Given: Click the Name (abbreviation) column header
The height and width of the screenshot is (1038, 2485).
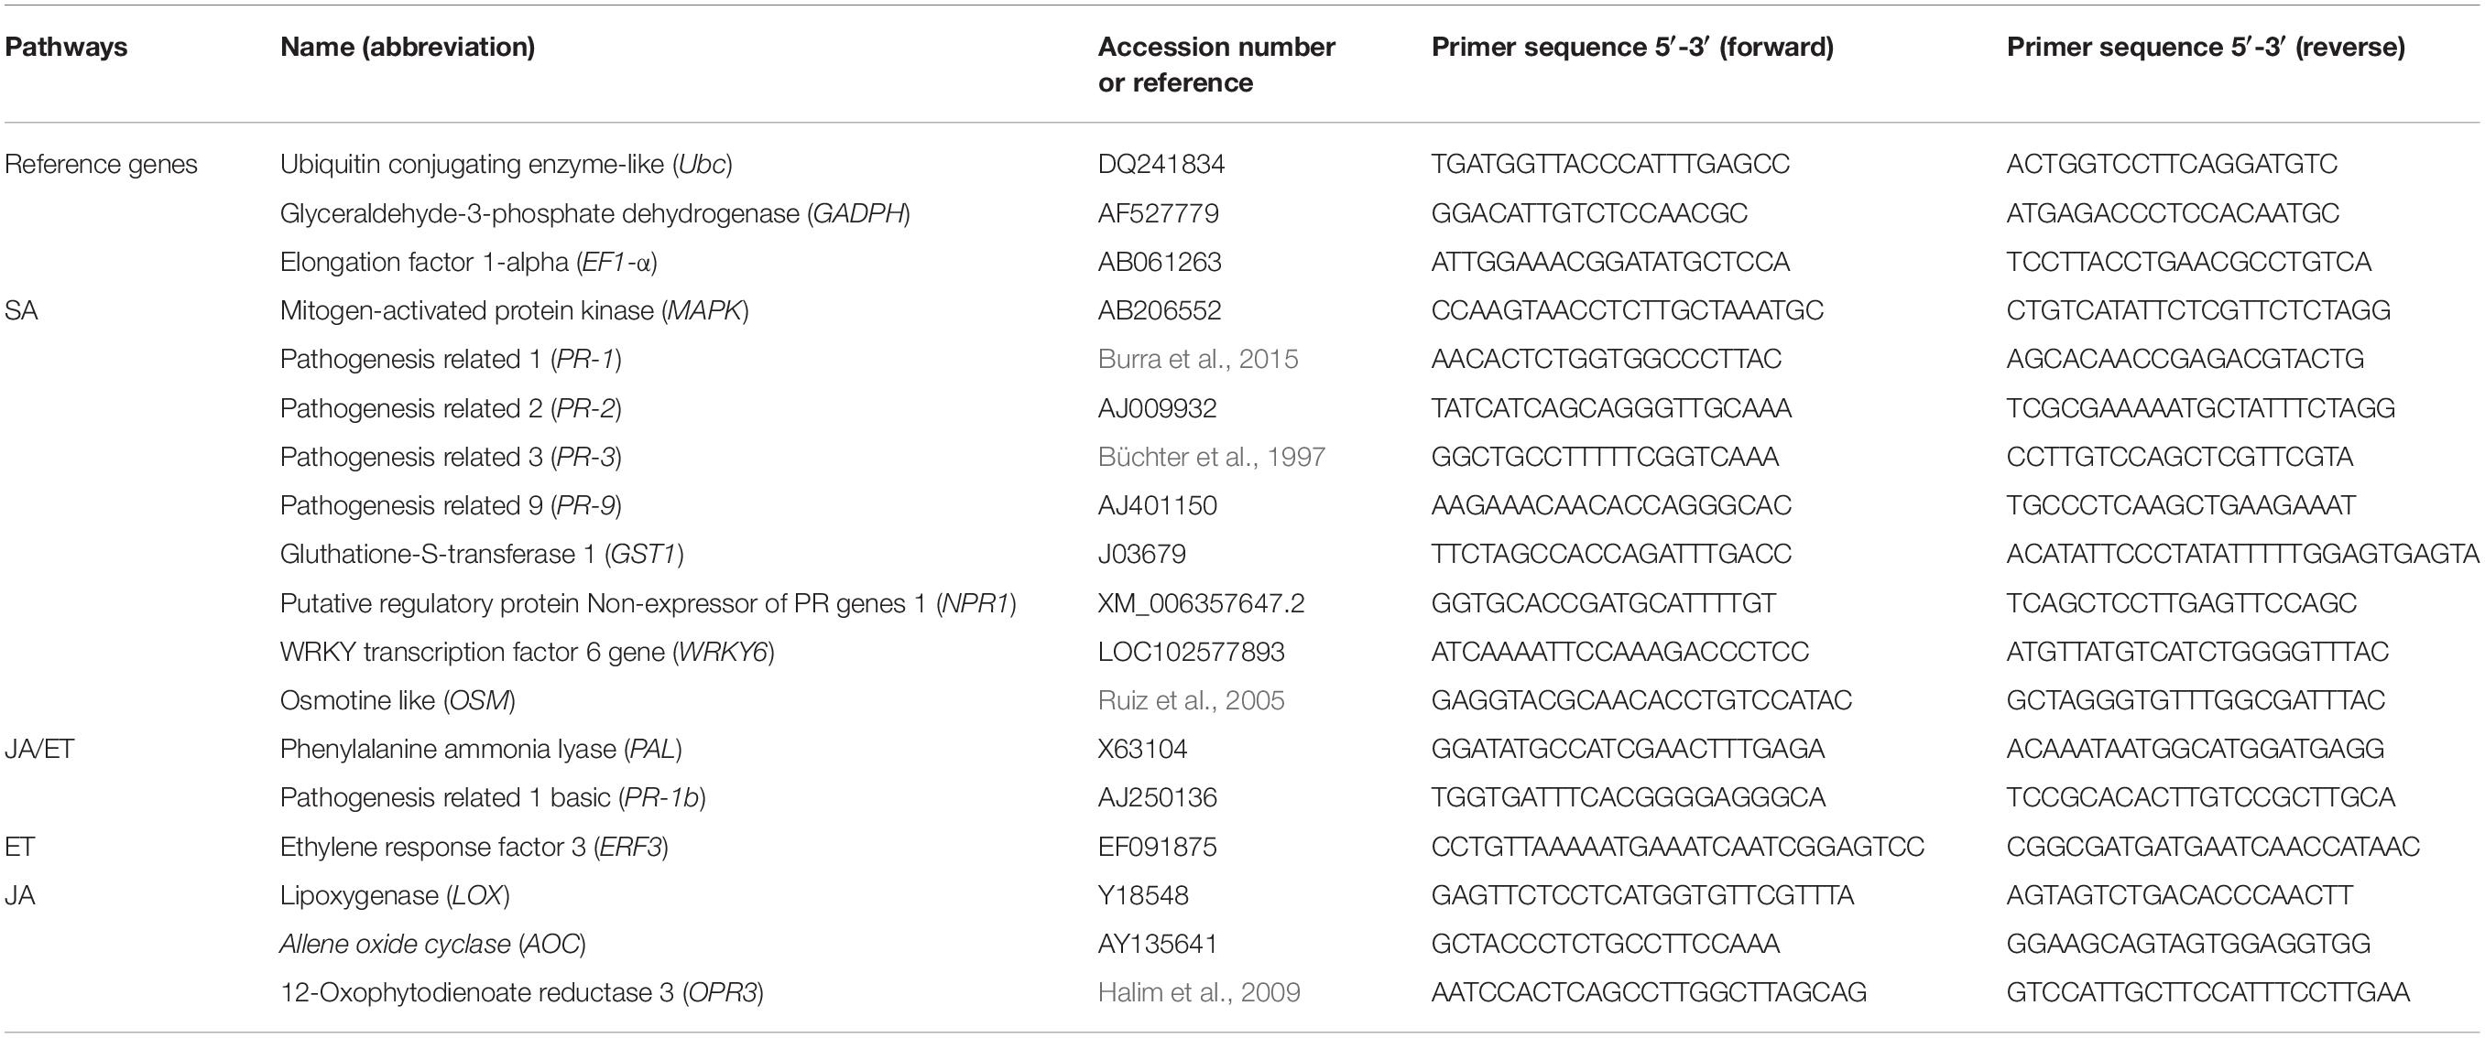Looking at the screenshot, I should tap(407, 48).
